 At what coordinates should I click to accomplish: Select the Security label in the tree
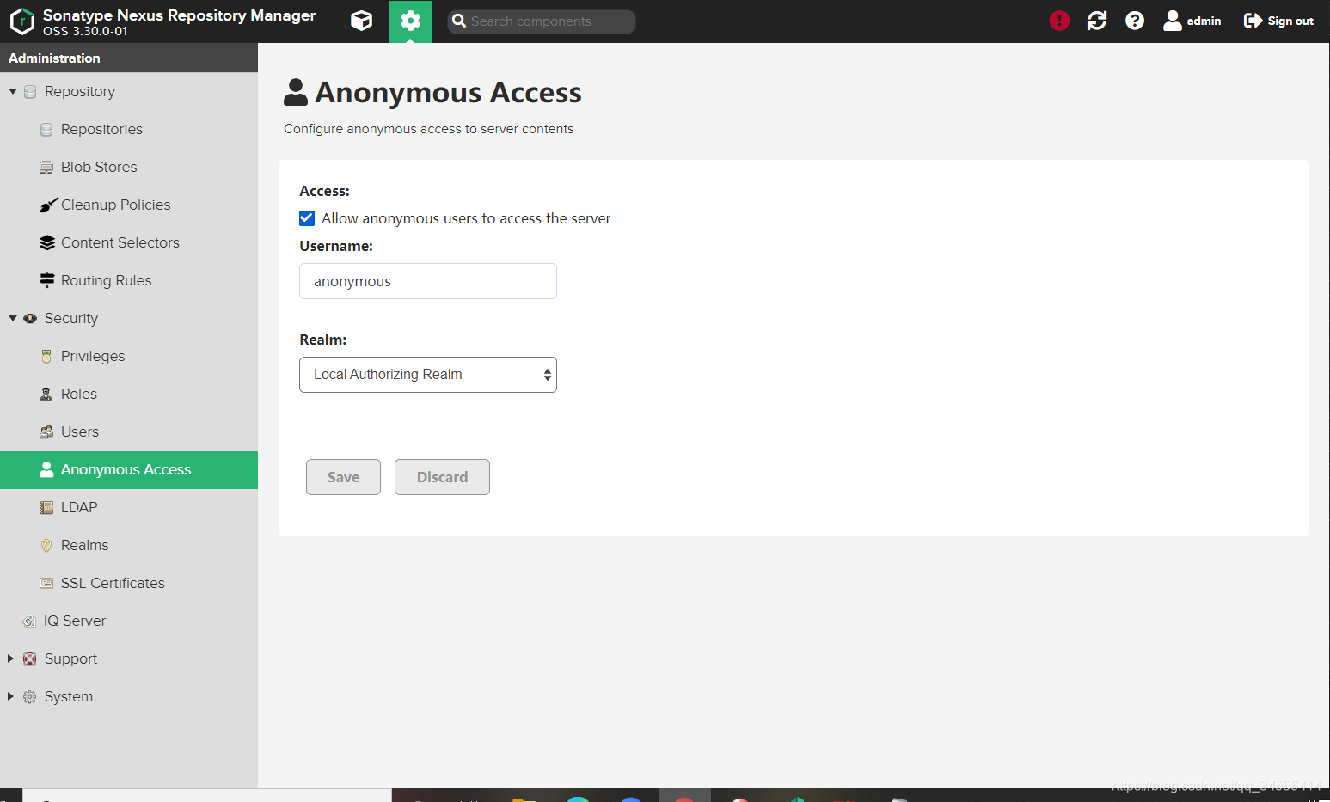click(71, 318)
